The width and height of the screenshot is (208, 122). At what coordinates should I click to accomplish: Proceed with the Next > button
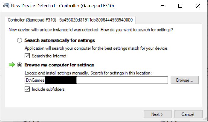pyautogui.click(x=157, y=114)
